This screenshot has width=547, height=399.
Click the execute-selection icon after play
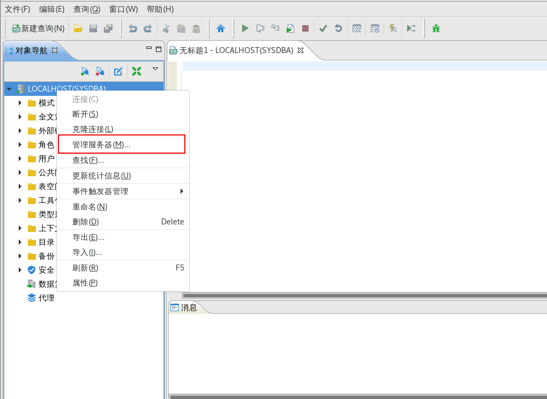260,28
